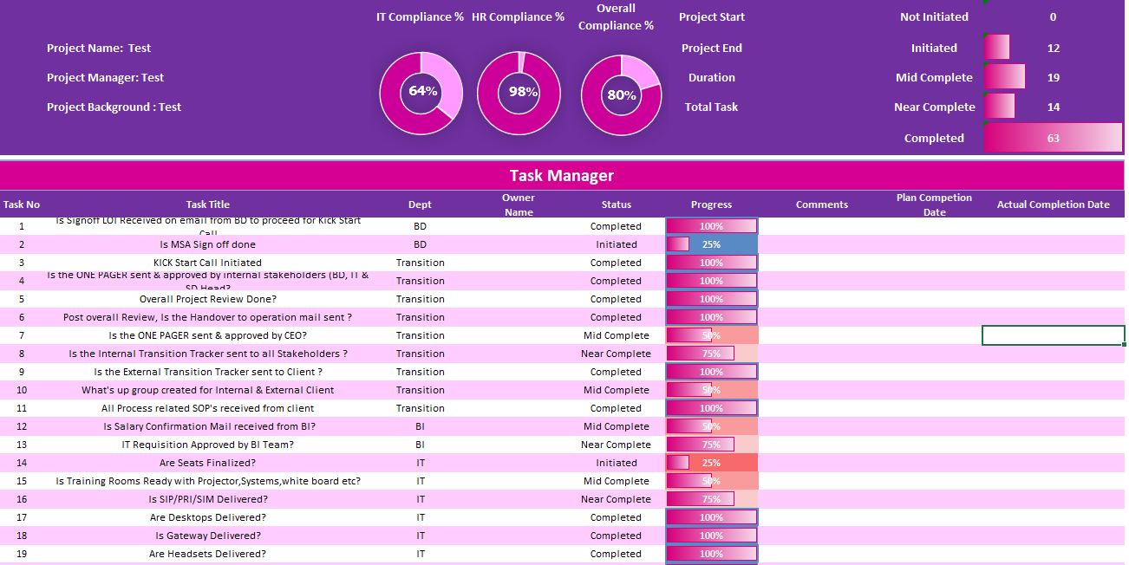Click task number 9 cell
1129x565 pixels.
(x=22, y=372)
